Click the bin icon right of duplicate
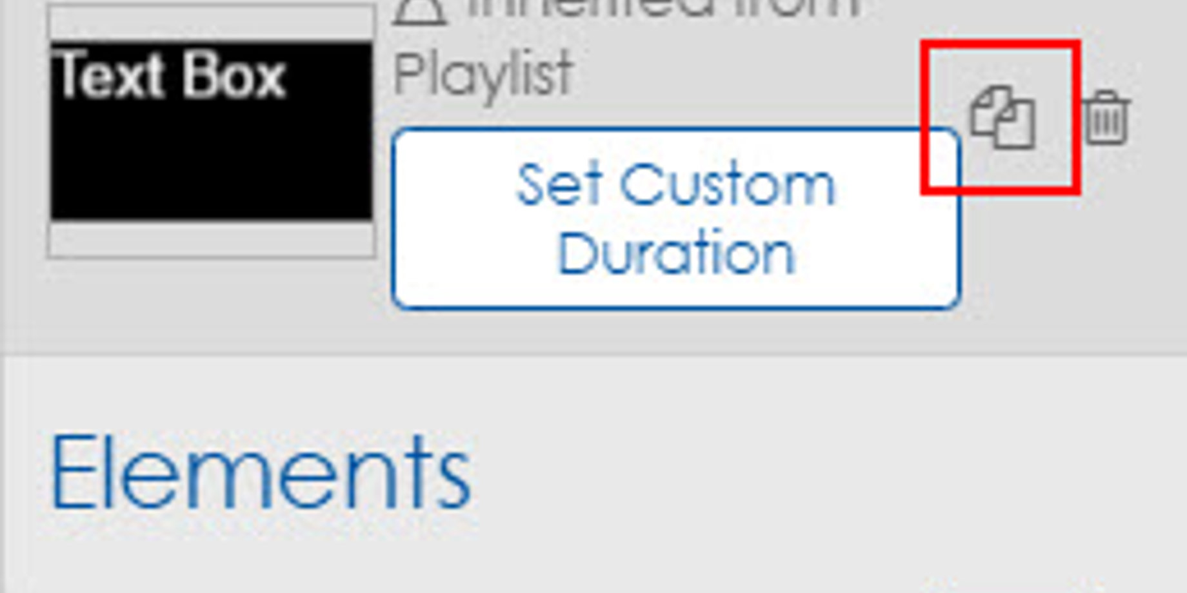 [1107, 117]
